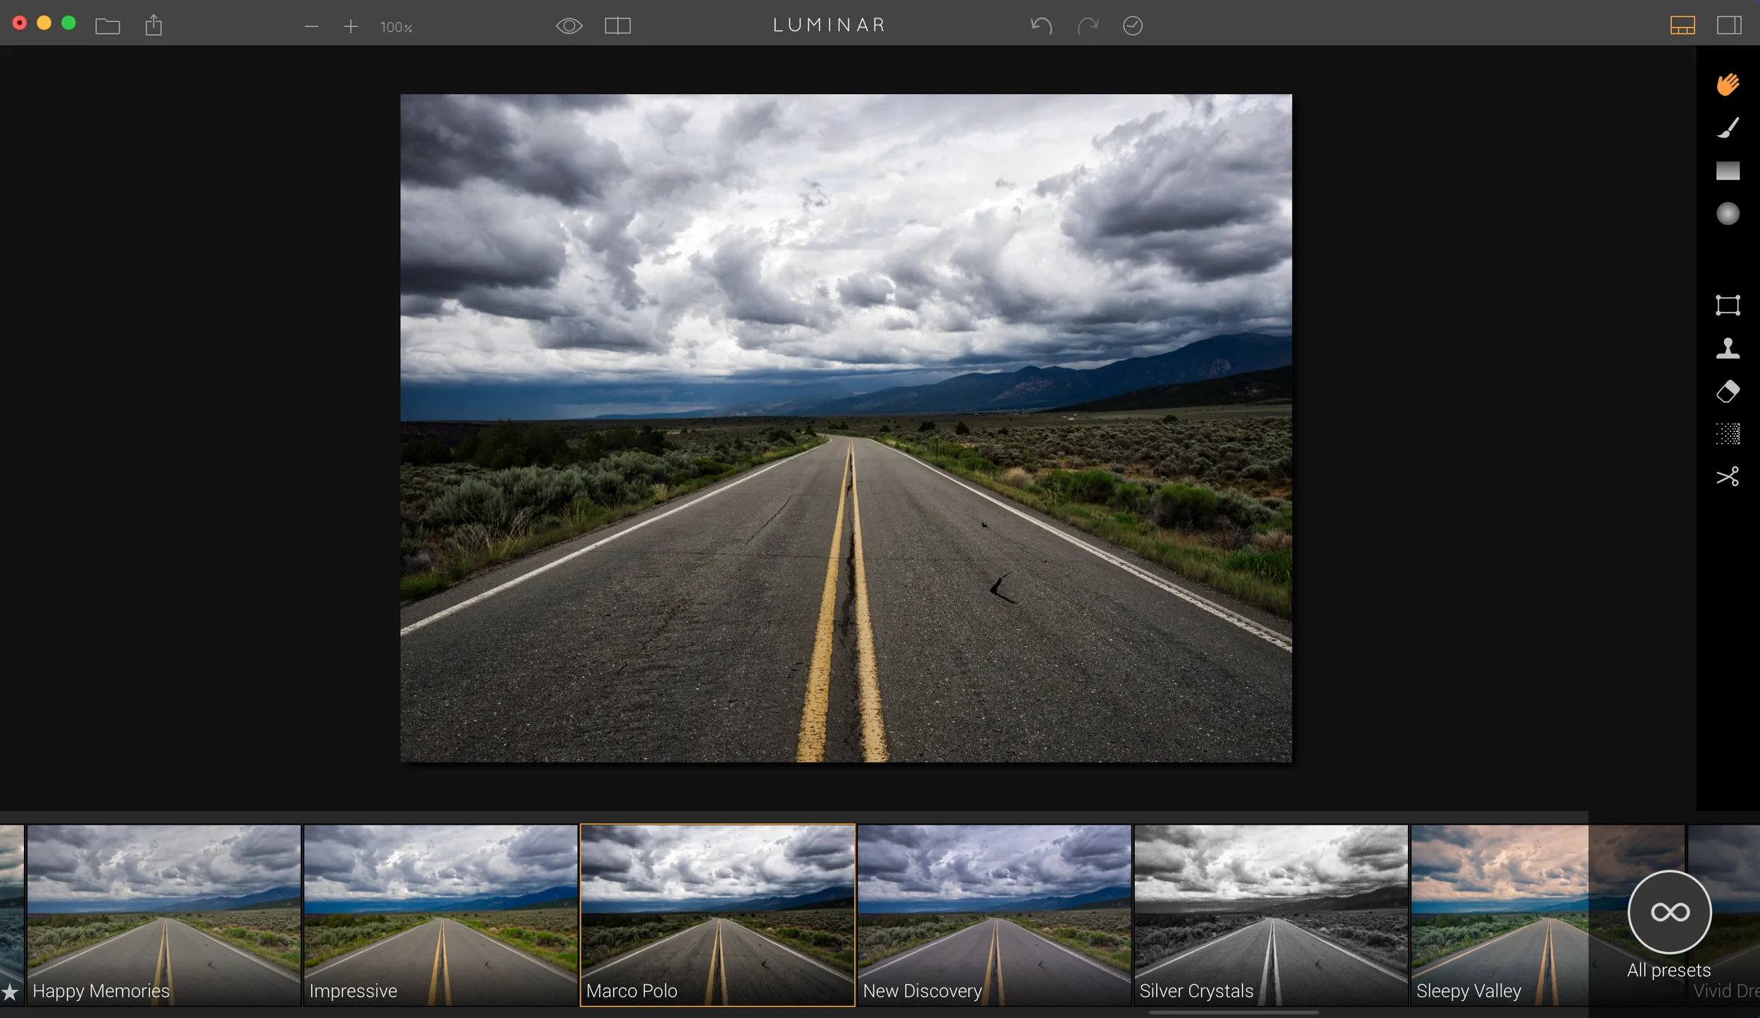Viewport: 1760px width, 1018px height.
Task: Open the history panel clock icon
Action: point(1132,26)
